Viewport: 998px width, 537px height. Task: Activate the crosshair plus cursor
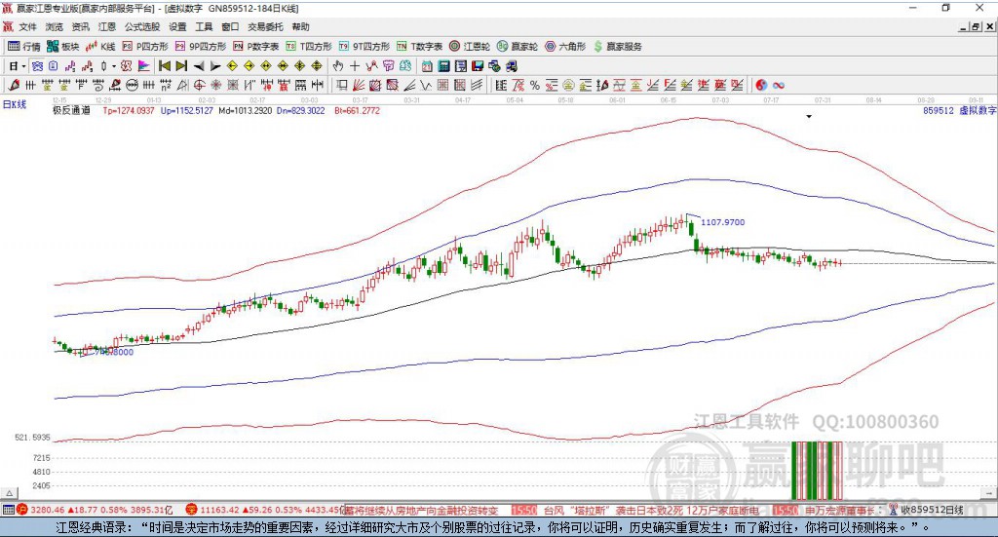coord(355,66)
